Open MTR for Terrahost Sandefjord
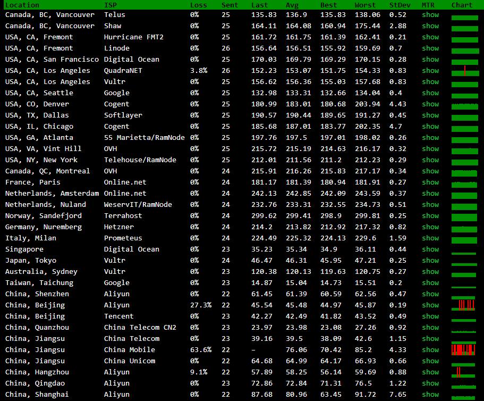 tap(430, 216)
